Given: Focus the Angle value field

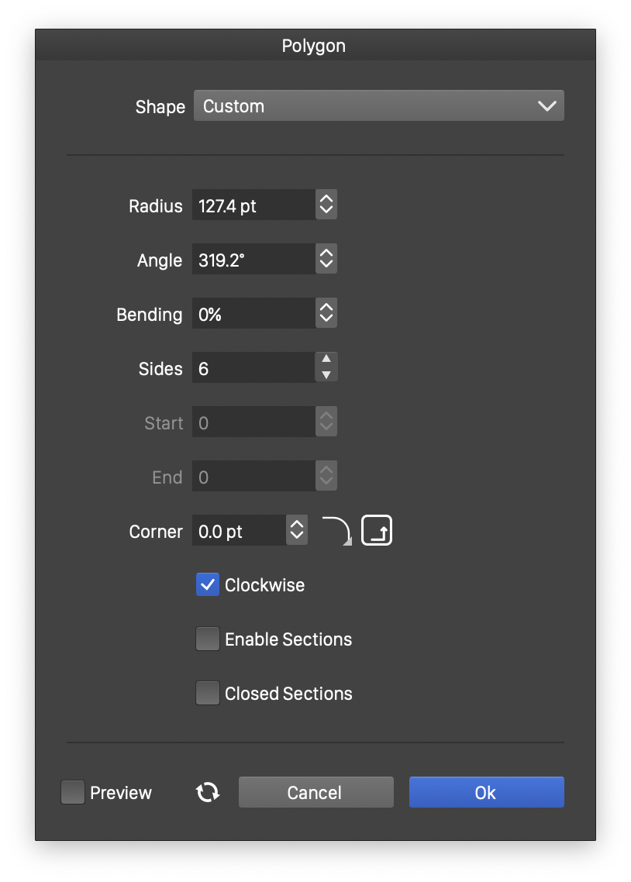Looking at the screenshot, I should click(x=253, y=260).
